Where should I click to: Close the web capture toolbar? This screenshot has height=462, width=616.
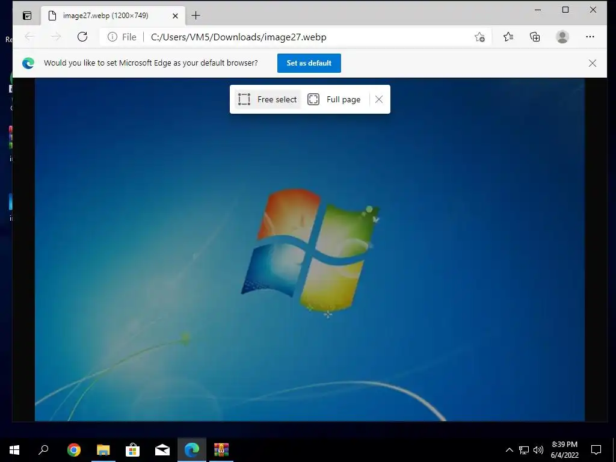coord(379,99)
